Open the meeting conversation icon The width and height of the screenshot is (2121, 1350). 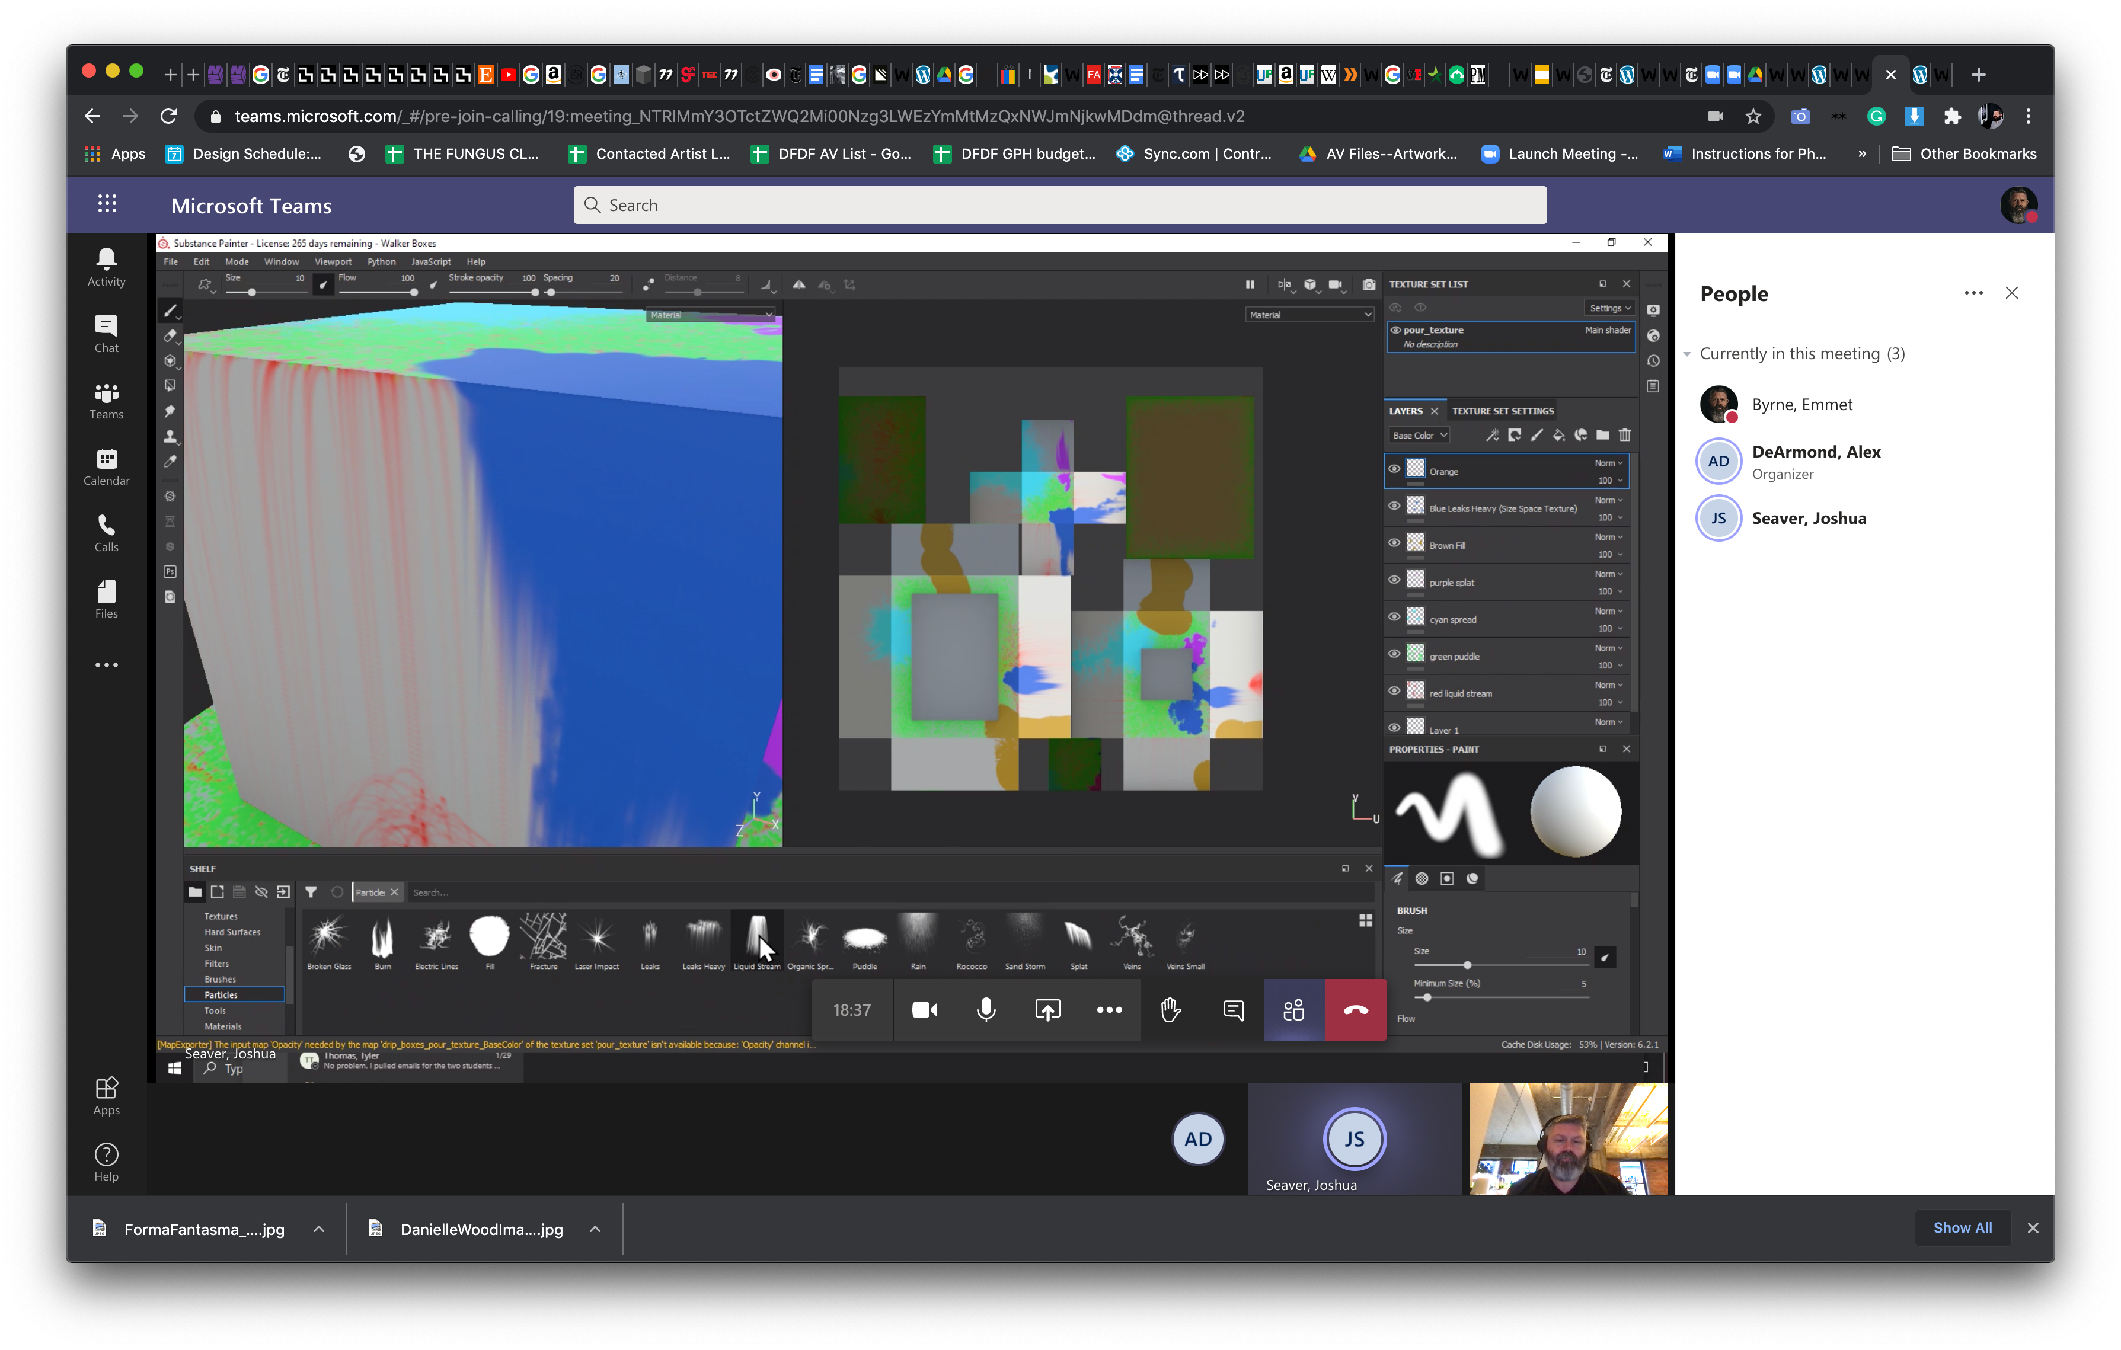pos(1233,1010)
